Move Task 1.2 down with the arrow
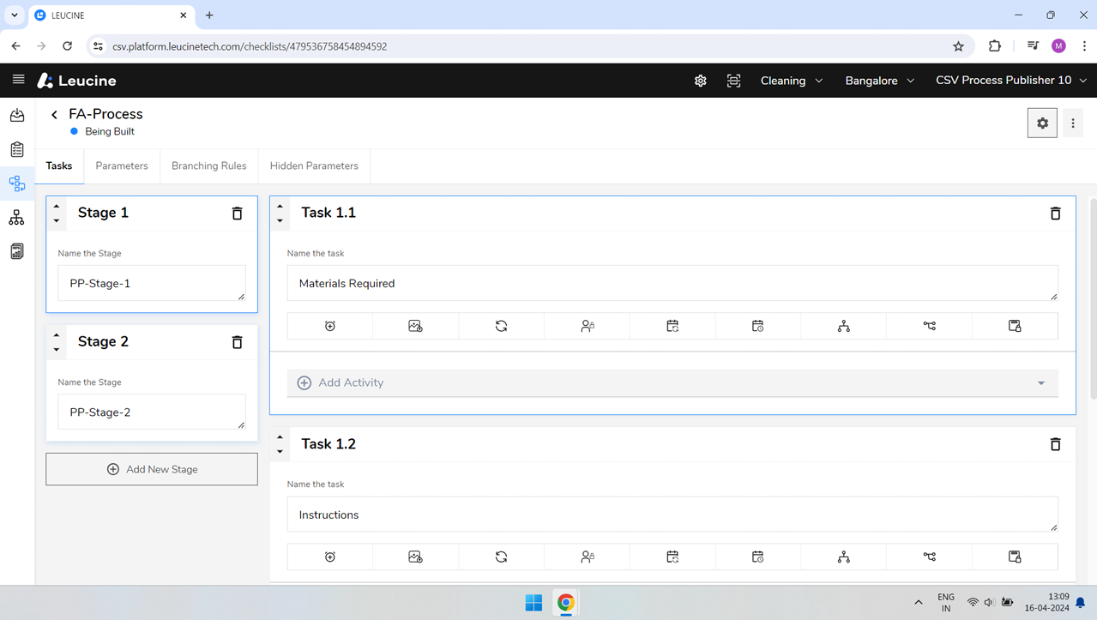The image size is (1097, 620). 280,452
